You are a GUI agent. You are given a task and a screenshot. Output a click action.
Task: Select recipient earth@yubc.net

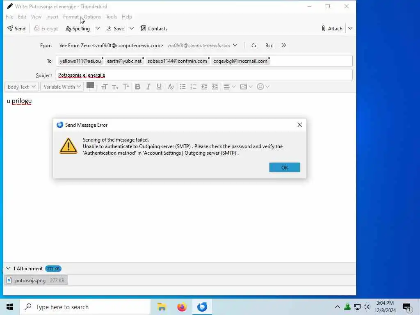click(x=124, y=61)
